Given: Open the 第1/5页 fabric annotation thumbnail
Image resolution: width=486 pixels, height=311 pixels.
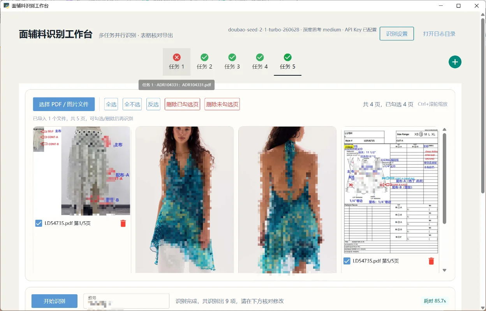Looking at the screenshot, I should (82, 171).
